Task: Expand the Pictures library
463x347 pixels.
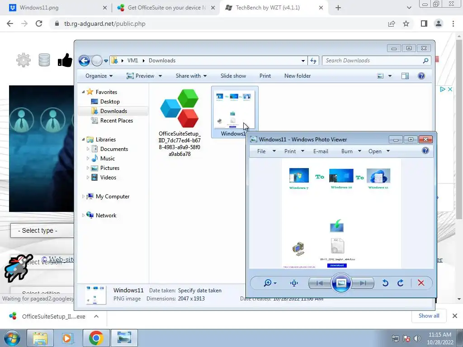Action: coord(88,168)
